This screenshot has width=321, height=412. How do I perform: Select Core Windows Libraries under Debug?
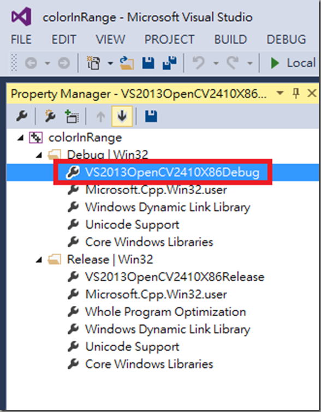(x=149, y=242)
